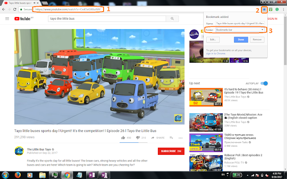Reload the page with the refresh icon
287x179 pixels.
15,9
